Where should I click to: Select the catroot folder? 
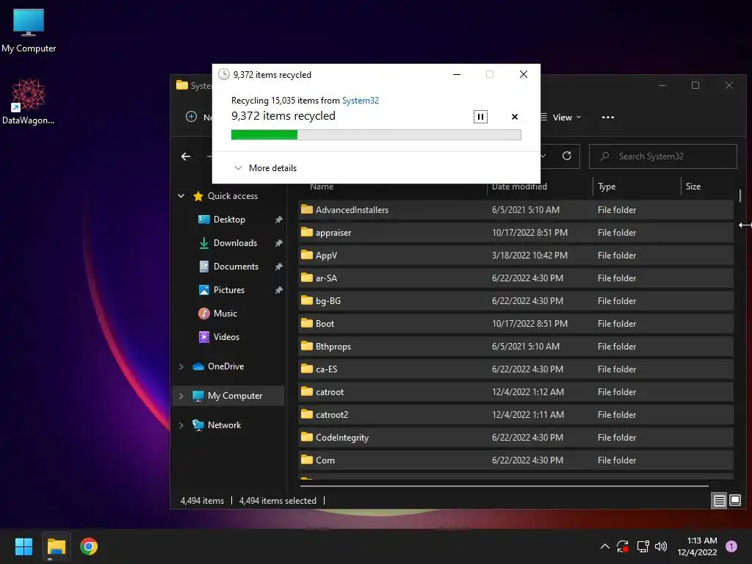(x=516, y=392)
